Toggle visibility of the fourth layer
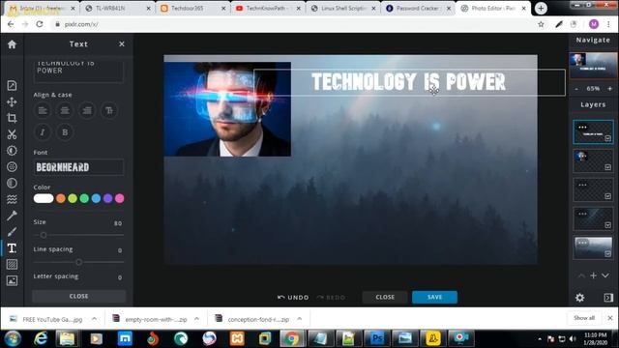Image resolution: width=619 pixels, height=348 pixels. (x=608, y=225)
